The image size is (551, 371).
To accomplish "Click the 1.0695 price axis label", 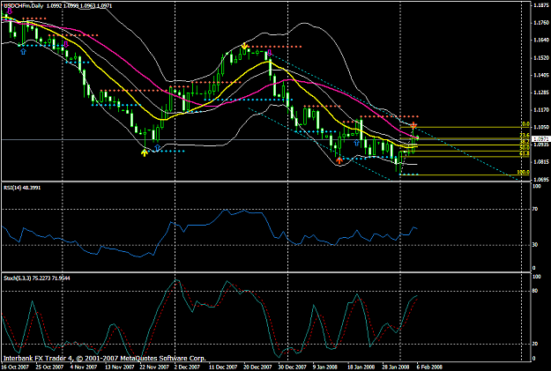I will point(541,180).
